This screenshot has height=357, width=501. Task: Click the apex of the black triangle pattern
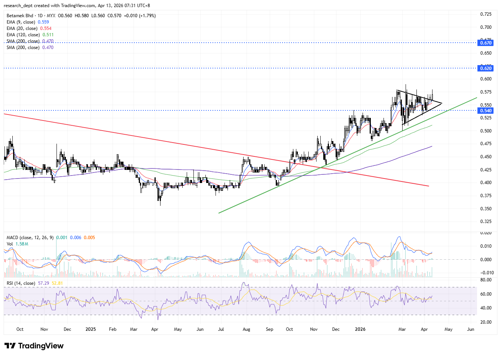(x=442, y=103)
